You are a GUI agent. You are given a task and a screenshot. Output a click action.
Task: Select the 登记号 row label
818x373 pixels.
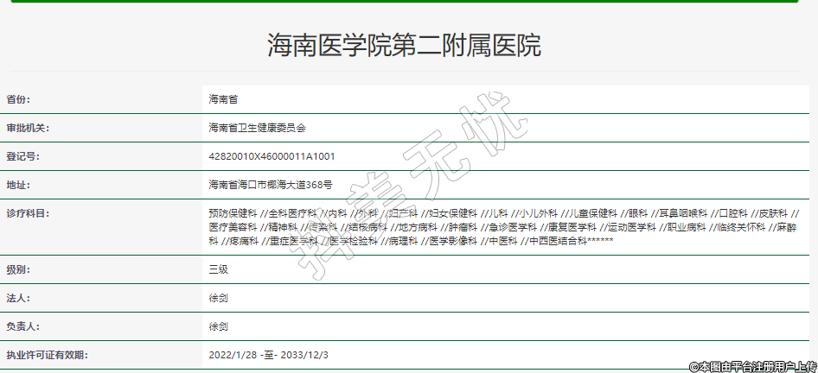(23, 156)
